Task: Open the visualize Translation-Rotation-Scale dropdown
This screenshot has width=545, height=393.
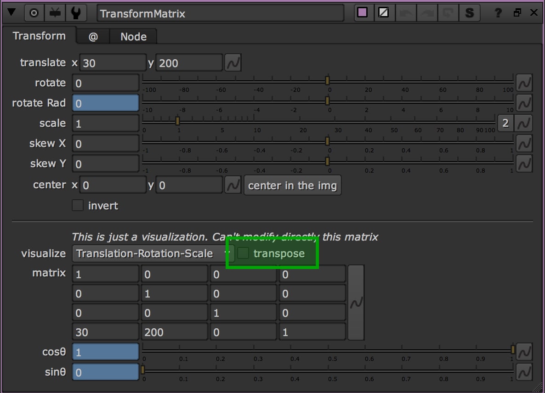Action: [153, 253]
